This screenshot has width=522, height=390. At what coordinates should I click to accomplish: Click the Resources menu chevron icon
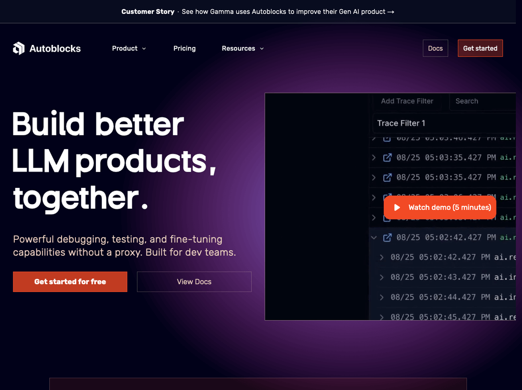coord(262,48)
